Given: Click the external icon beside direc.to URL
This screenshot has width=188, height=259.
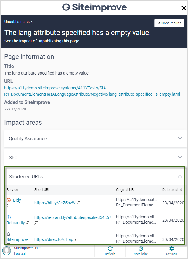Looking at the screenshot, I should point(76,239).
